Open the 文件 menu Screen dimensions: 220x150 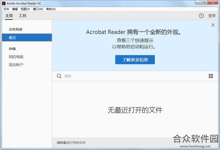[x=6, y=9]
